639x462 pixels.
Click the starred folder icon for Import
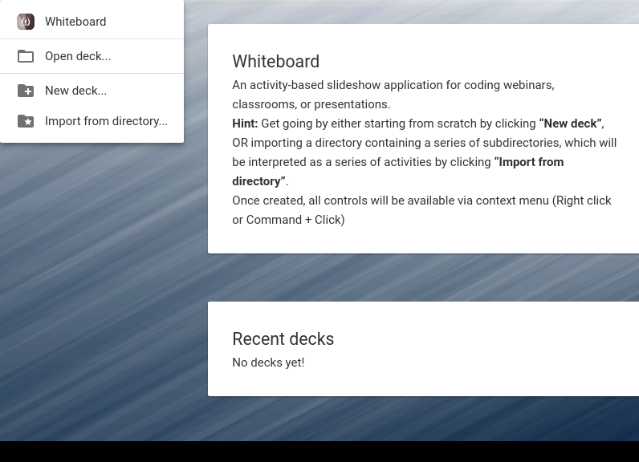click(x=25, y=121)
